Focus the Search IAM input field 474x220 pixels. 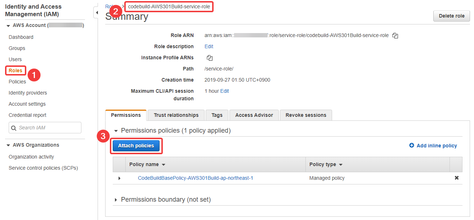click(x=45, y=128)
